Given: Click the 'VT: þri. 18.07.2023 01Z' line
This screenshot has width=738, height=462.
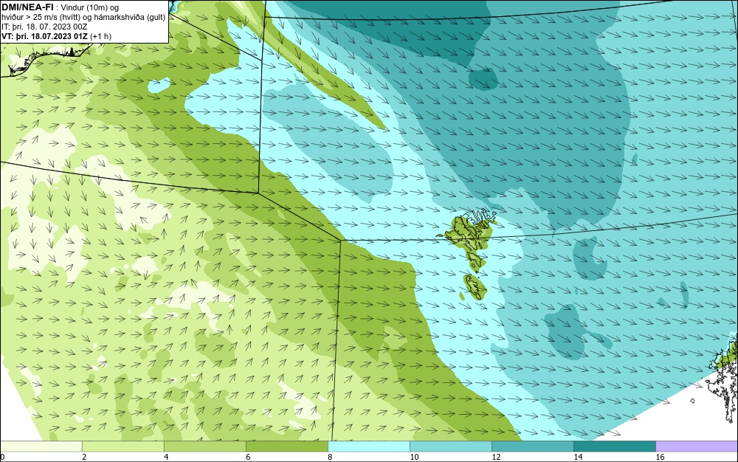Looking at the screenshot, I should [x=45, y=36].
